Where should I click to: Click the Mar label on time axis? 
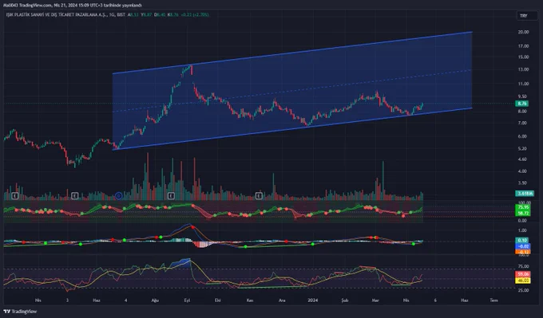click(375, 300)
